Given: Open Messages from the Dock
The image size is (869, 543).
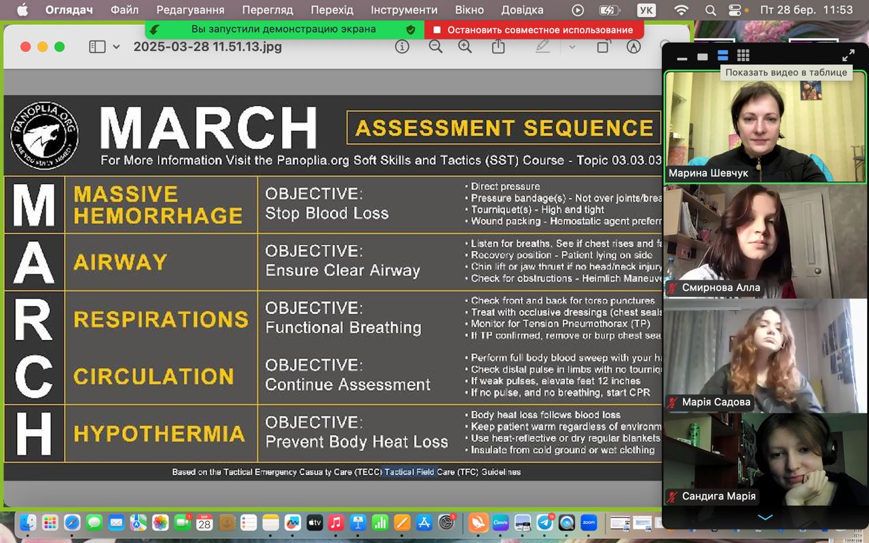Looking at the screenshot, I should tap(94, 523).
